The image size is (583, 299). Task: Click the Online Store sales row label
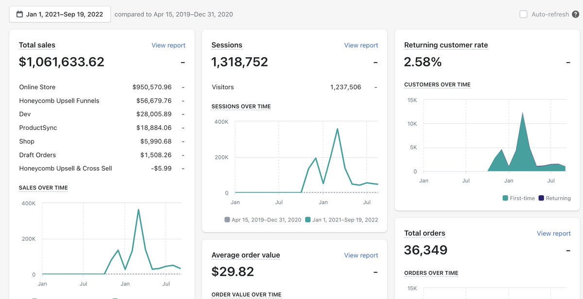pyautogui.click(x=37, y=87)
